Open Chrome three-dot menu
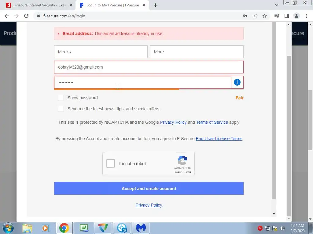The image size is (313, 234). click(306, 16)
